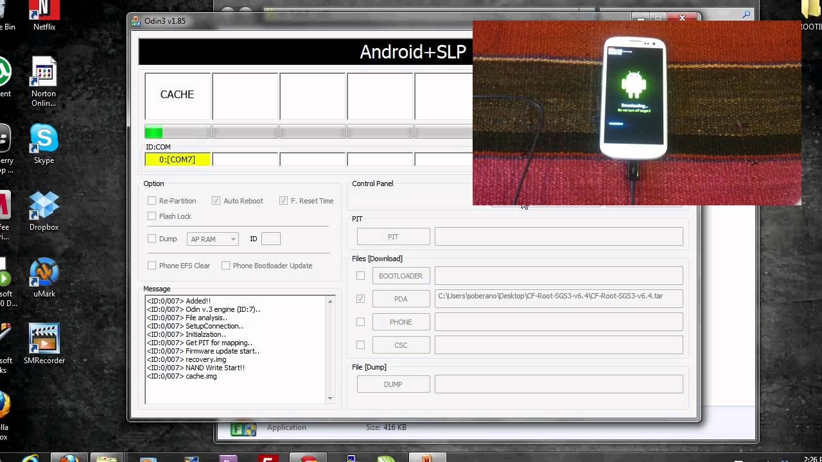Click the PIT file path field
The height and width of the screenshot is (462, 822).
click(x=559, y=237)
